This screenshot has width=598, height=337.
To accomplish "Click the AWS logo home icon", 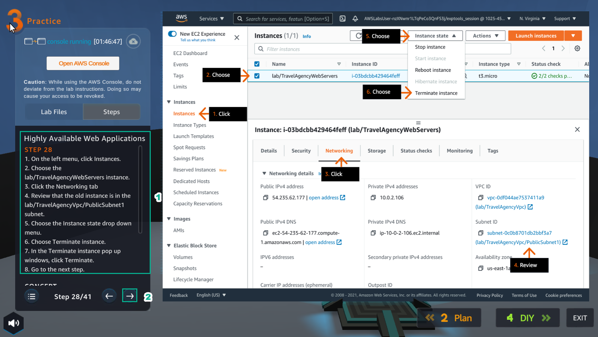I will tap(181, 18).
